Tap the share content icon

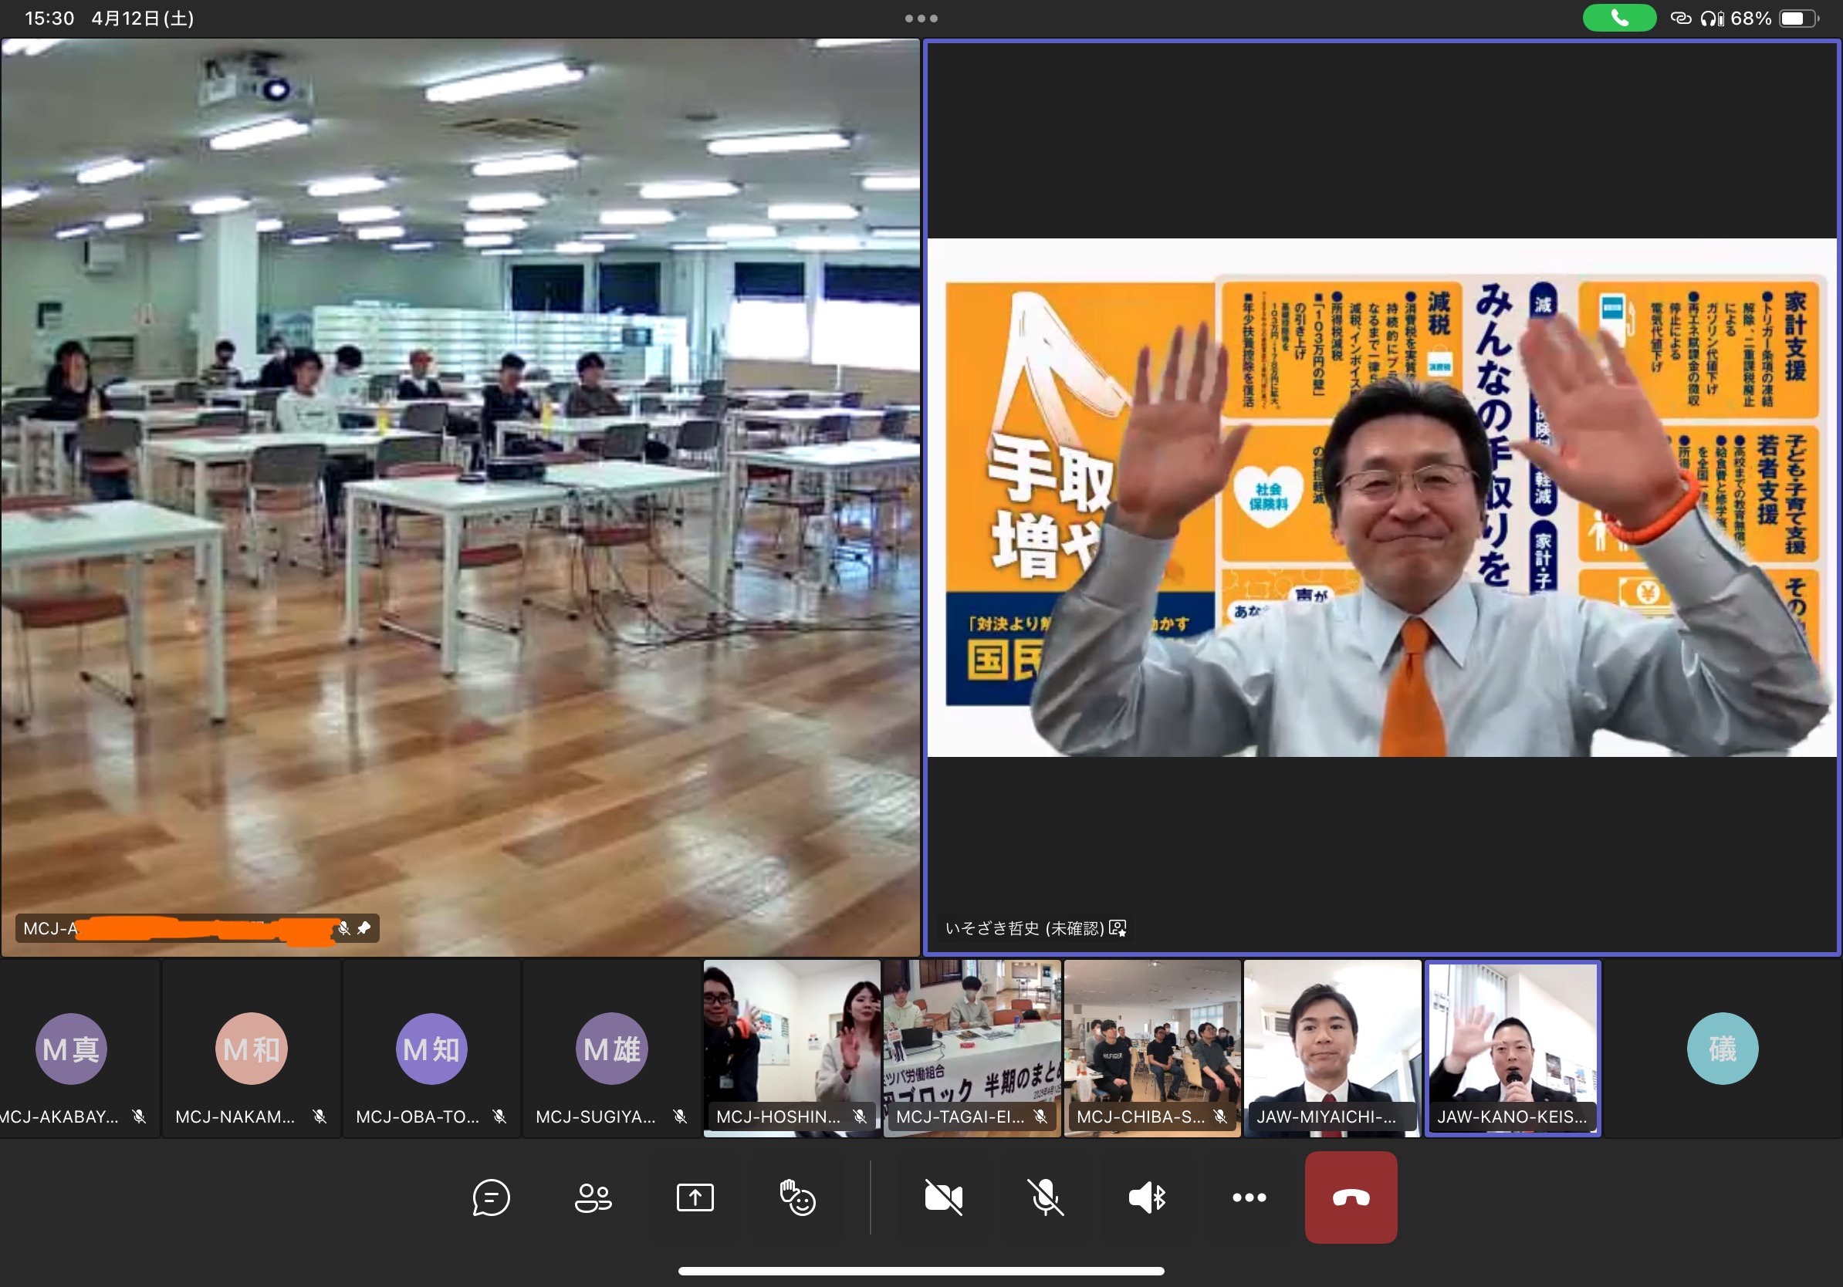click(x=695, y=1197)
